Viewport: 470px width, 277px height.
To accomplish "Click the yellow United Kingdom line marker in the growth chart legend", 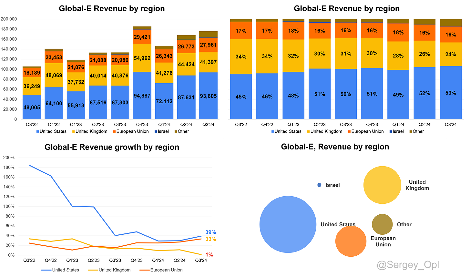I will coord(93,270).
